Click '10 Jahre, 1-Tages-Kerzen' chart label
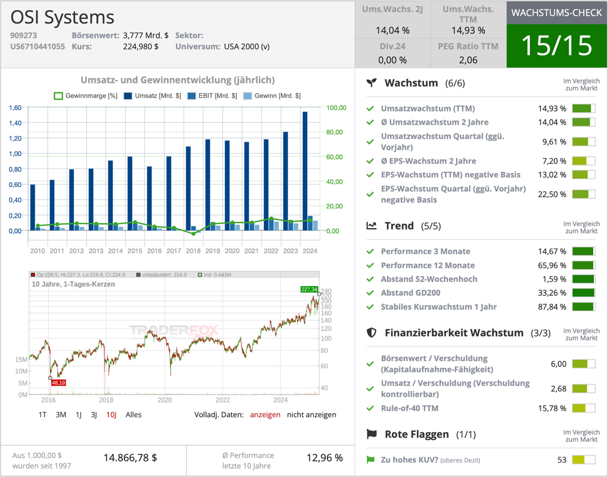Screen dimensions: 608x477 [x=73, y=284]
